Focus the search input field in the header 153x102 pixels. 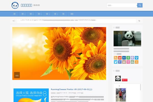pyautogui.click(x=122, y=5)
